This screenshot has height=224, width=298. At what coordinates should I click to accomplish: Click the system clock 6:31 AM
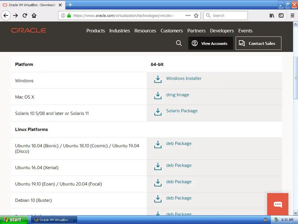[287, 220]
